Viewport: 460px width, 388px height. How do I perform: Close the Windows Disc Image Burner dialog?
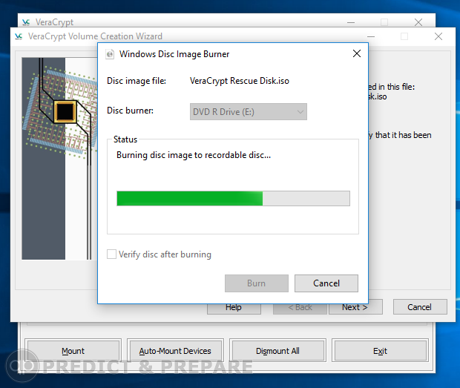click(x=357, y=53)
